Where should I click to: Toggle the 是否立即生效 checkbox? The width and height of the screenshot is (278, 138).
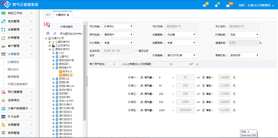click(x=136, y=50)
